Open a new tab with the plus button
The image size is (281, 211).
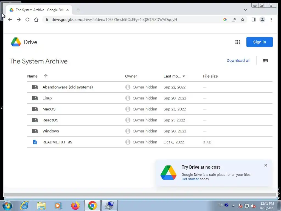78,10
